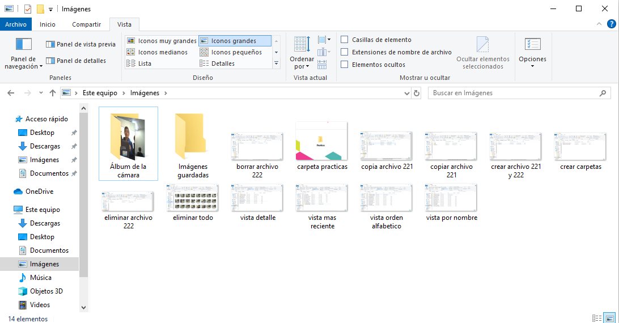619x323 pixels.
Task: Select Iconos muy grandes layout
Action: (131, 41)
